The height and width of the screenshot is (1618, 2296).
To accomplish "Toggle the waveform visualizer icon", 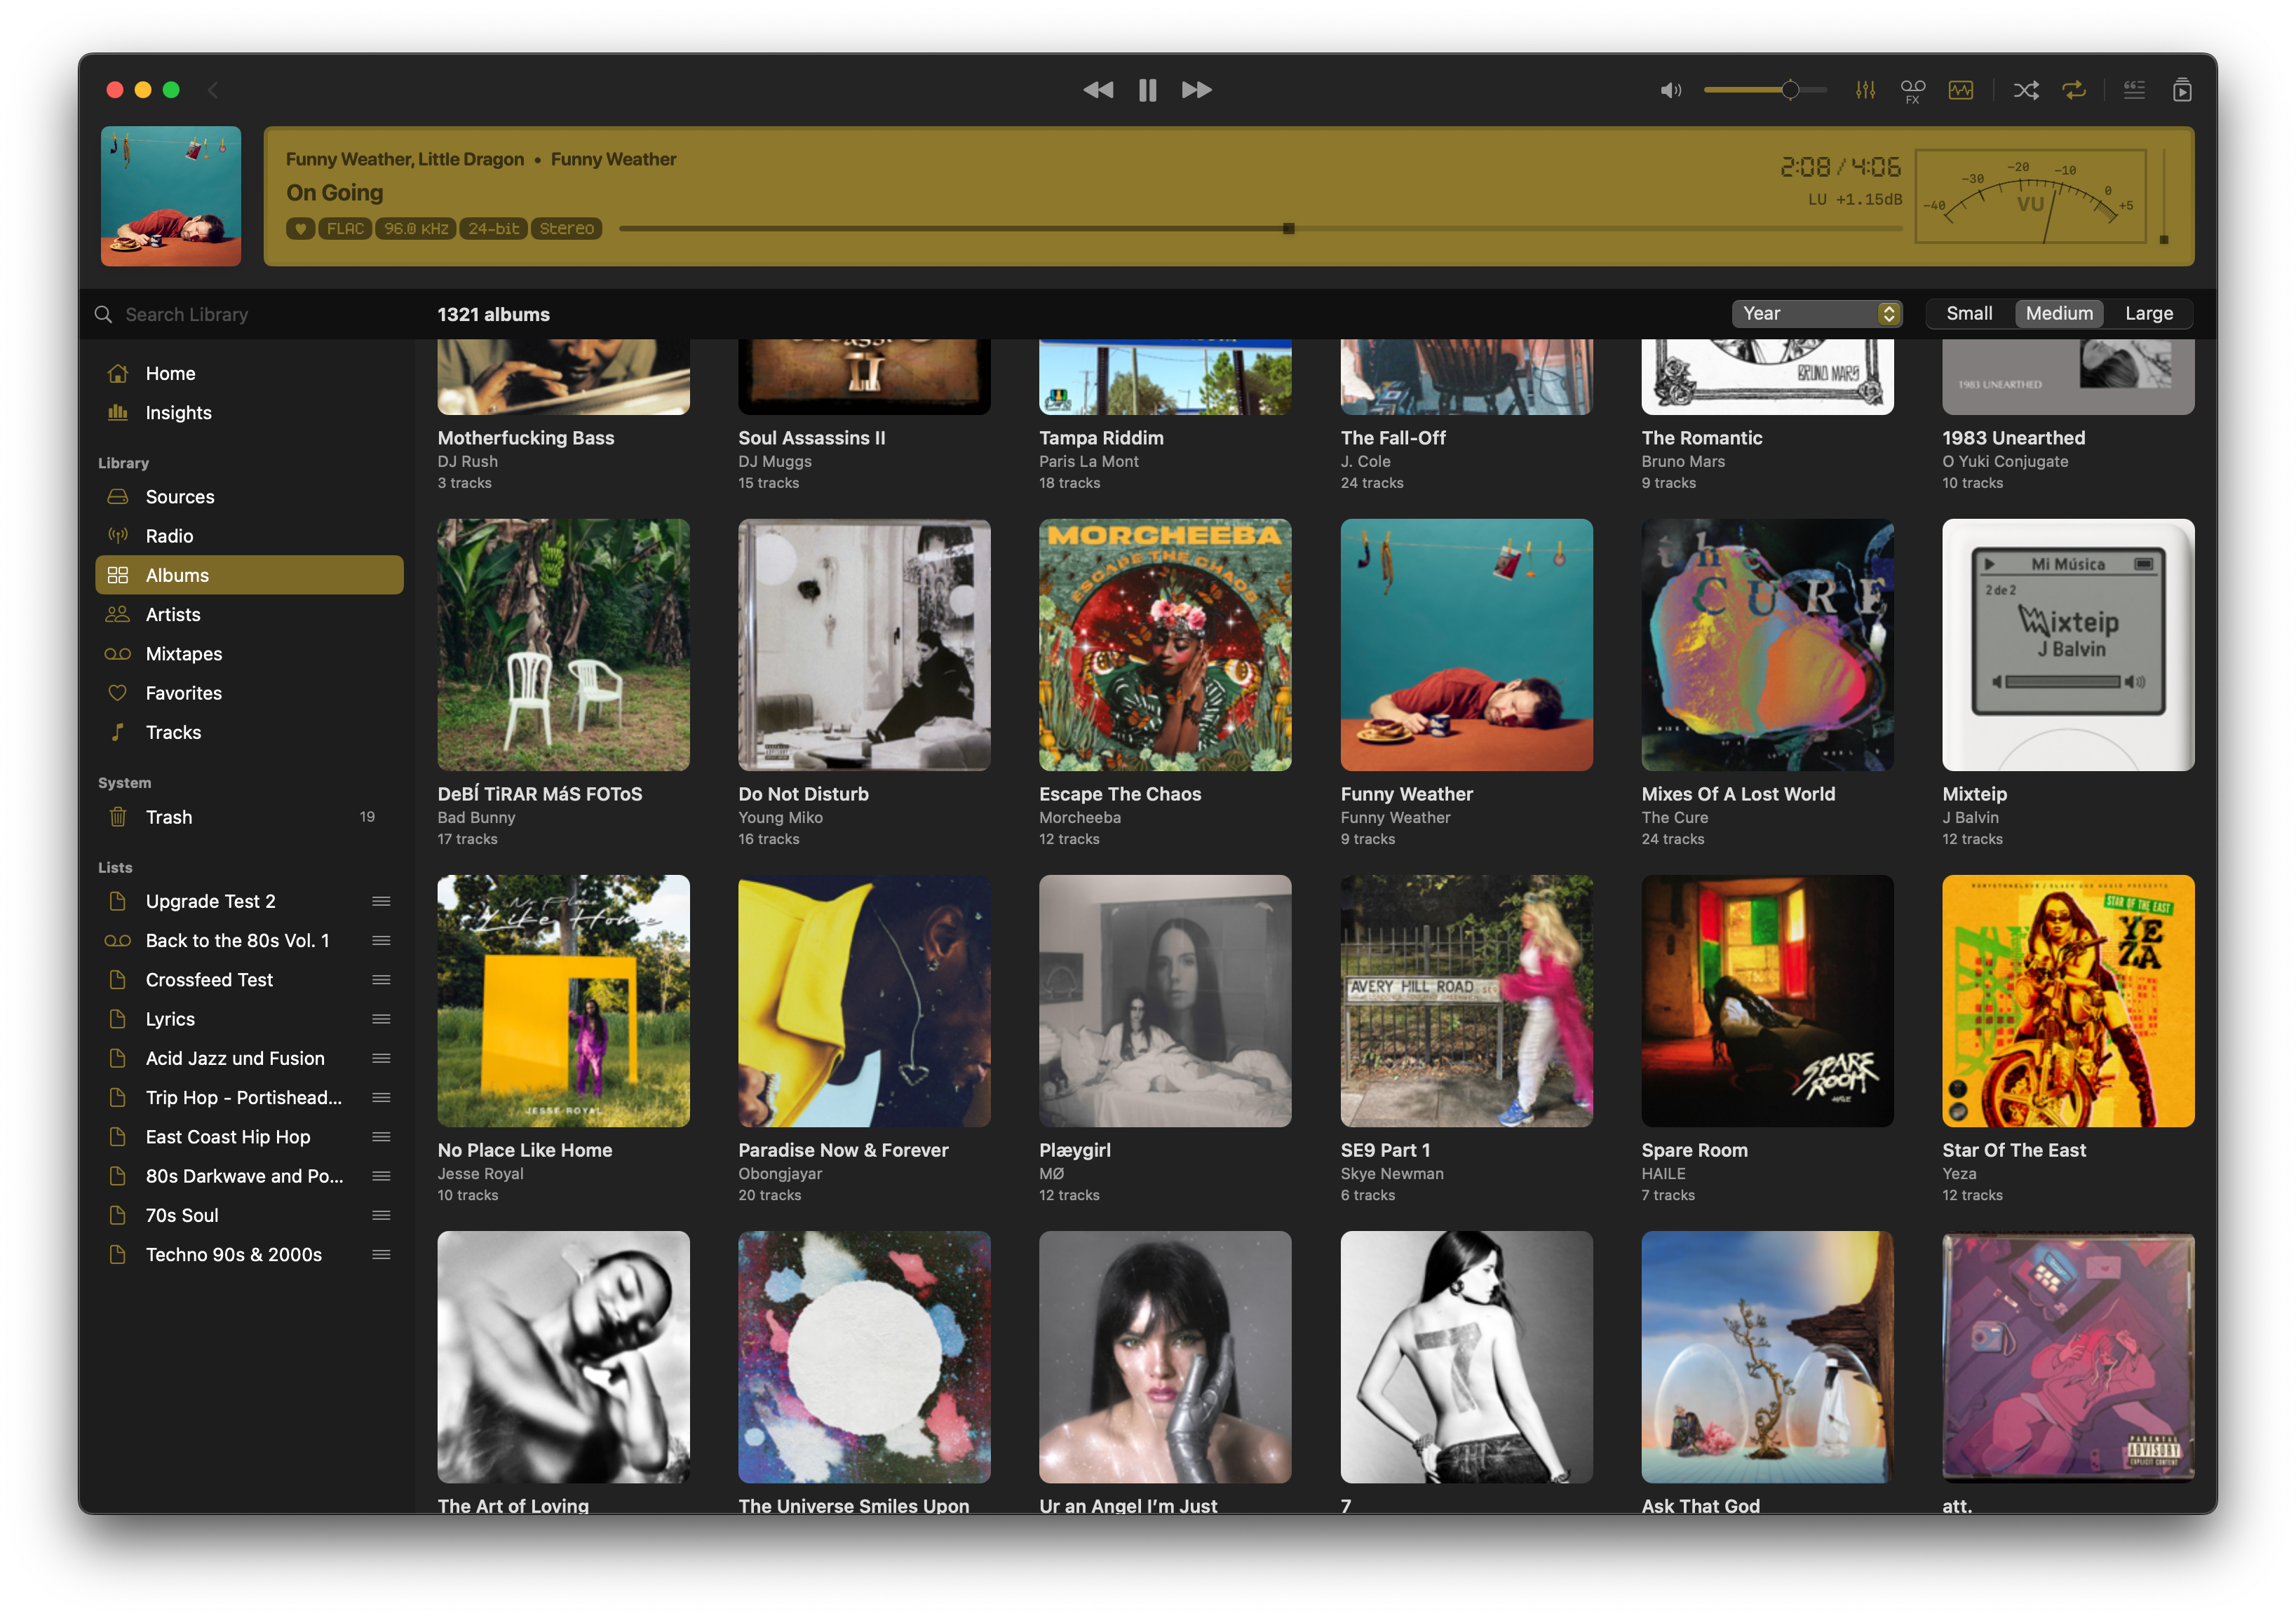I will coord(1960,90).
